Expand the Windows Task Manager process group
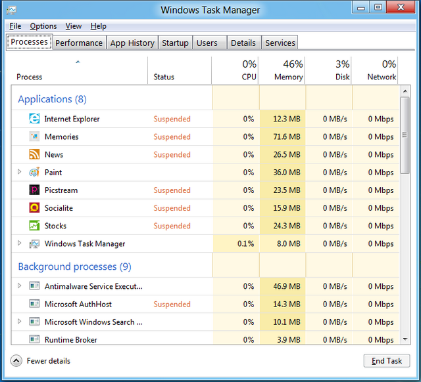The width and height of the screenshot is (421, 382). [19, 243]
